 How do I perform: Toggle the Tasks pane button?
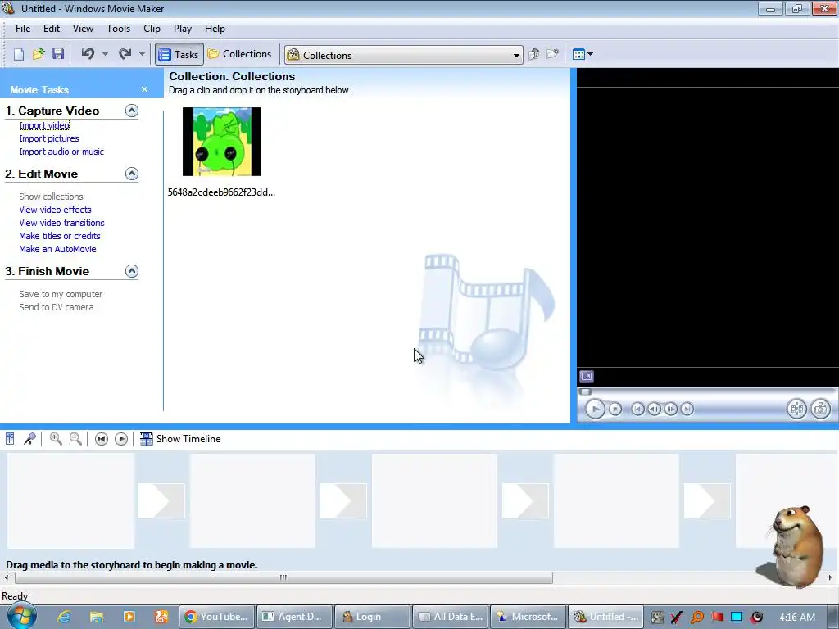pos(179,55)
